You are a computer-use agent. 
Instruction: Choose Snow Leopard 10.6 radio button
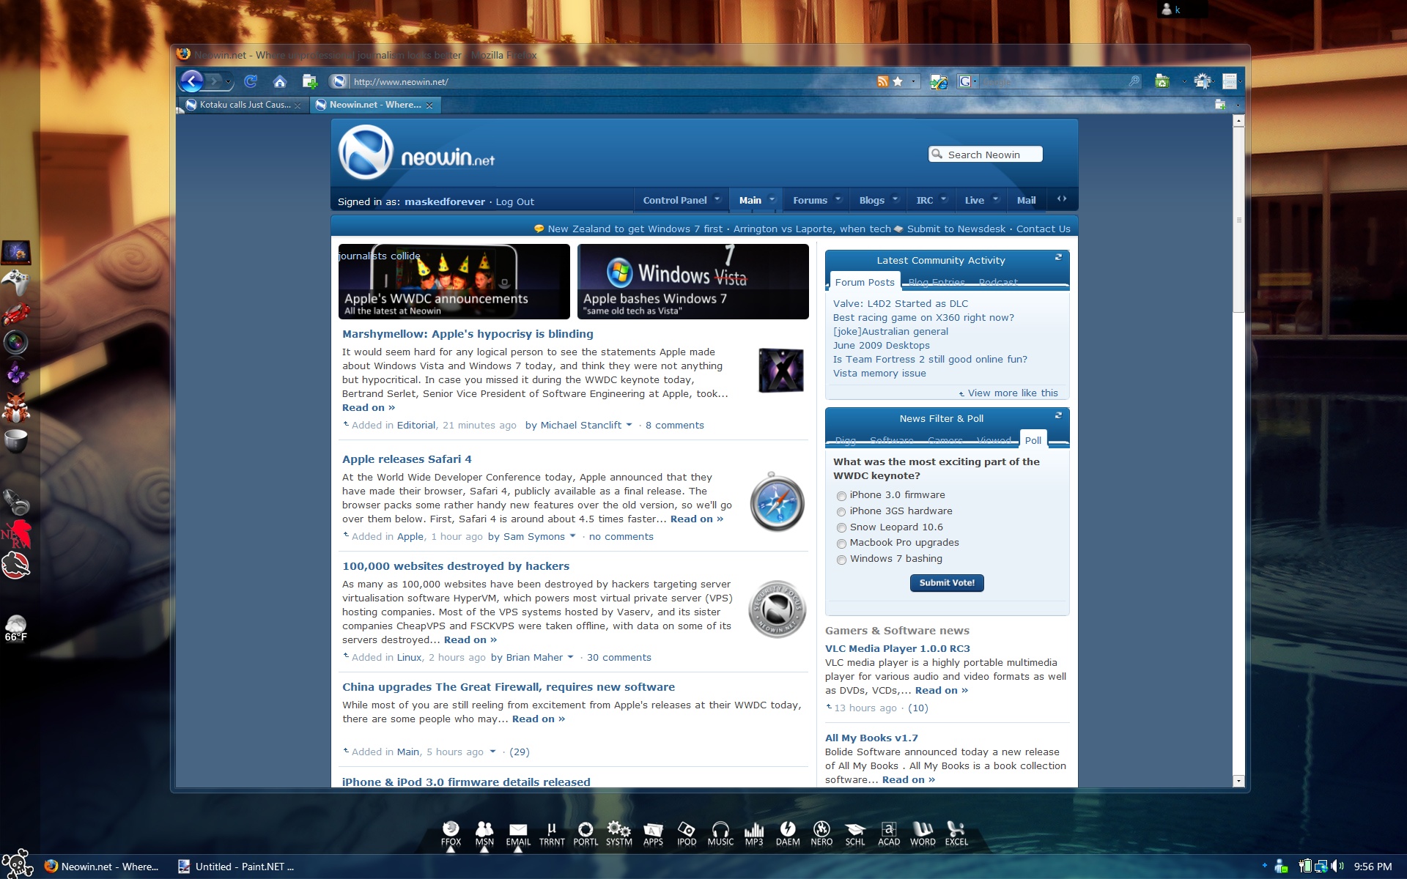coord(841,527)
